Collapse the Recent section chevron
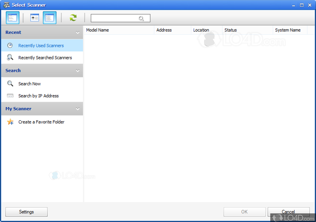Image resolution: width=316 pixels, height=222 pixels. pos(78,32)
